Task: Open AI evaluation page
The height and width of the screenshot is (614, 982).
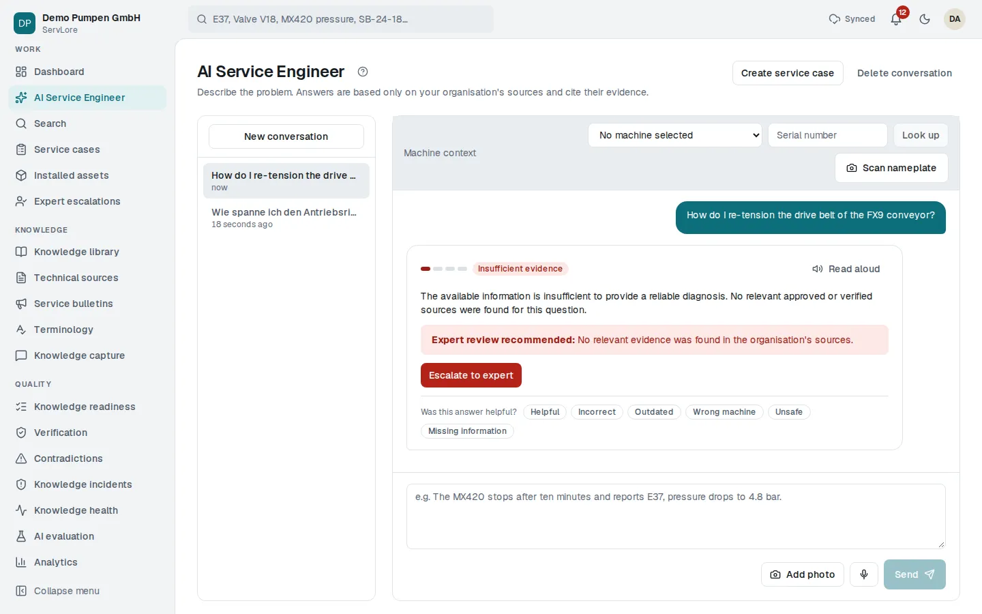Action: (x=87, y=536)
